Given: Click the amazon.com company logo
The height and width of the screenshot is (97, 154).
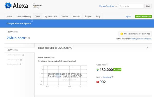Looking at the screenshot, I should point(37,6).
